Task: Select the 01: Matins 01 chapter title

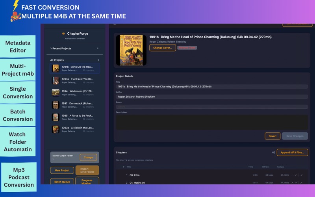Action: click(x=137, y=183)
